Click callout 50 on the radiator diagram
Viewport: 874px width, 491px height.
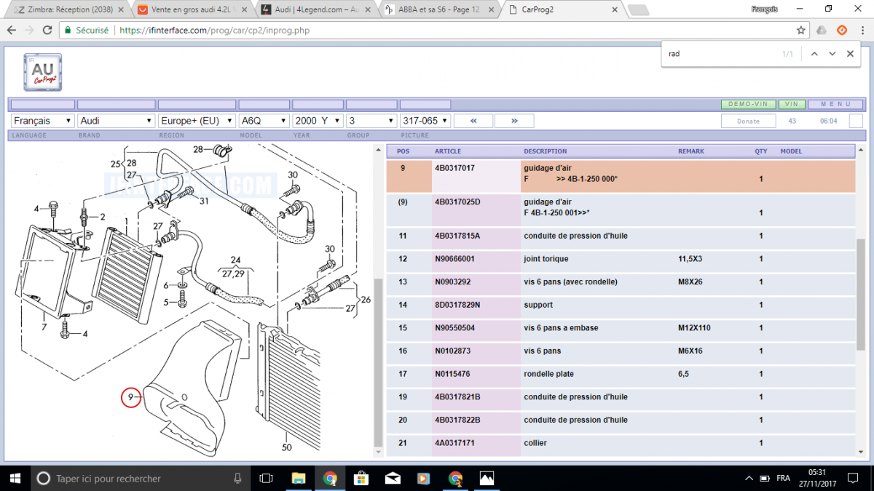[287, 448]
